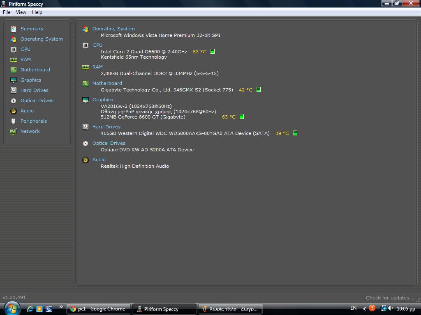
Task: Click the 39 °C hard drive temperature value
Action: pyautogui.click(x=282, y=133)
